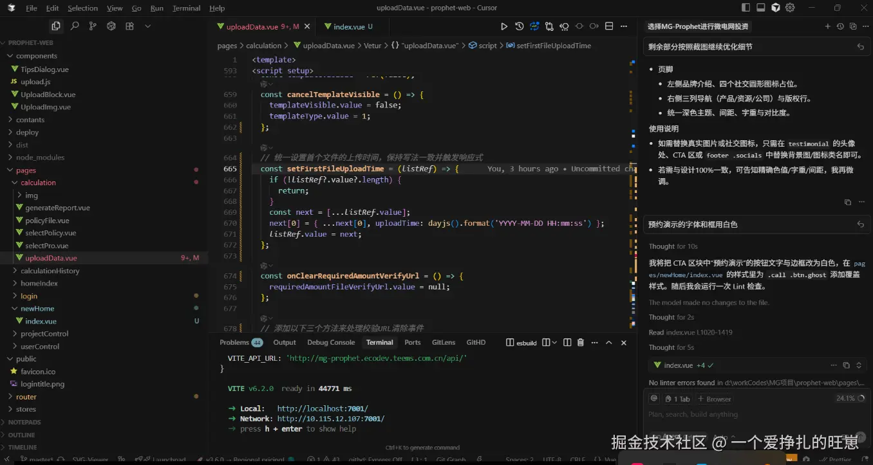
Task: Toggle primary sidebar layout icon in title bar
Action: (x=746, y=8)
